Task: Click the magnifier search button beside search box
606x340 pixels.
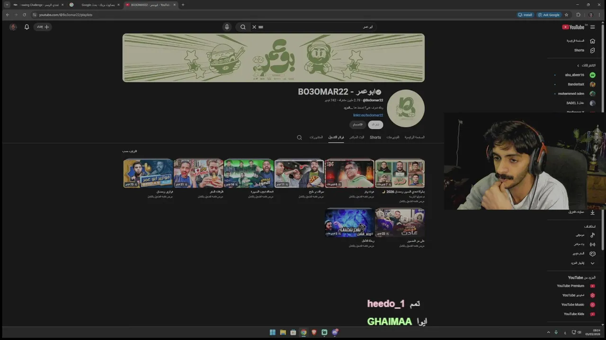Action: pyautogui.click(x=243, y=27)
